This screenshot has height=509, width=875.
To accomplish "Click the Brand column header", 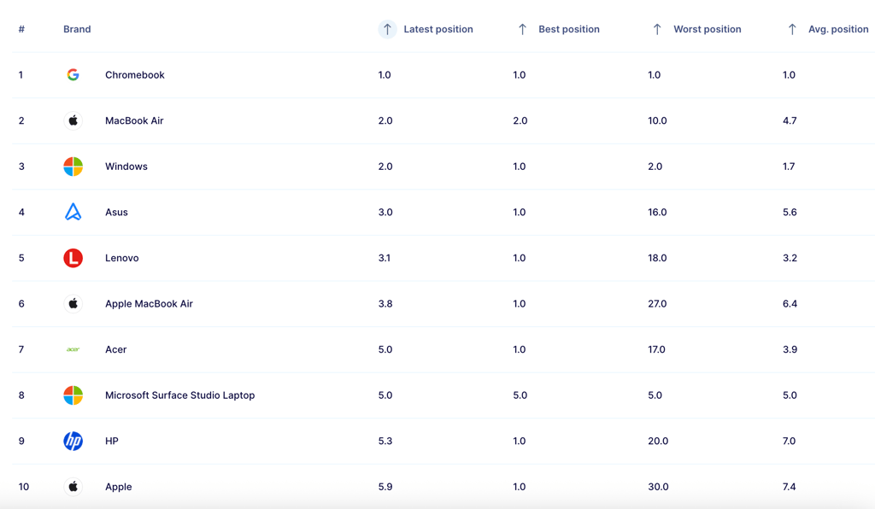I will 77,29.
